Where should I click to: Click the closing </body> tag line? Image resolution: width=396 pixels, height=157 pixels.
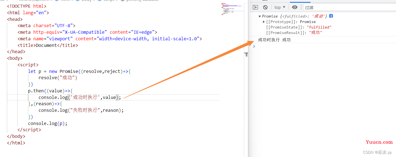pyautogui.click(x=16, y=136)
